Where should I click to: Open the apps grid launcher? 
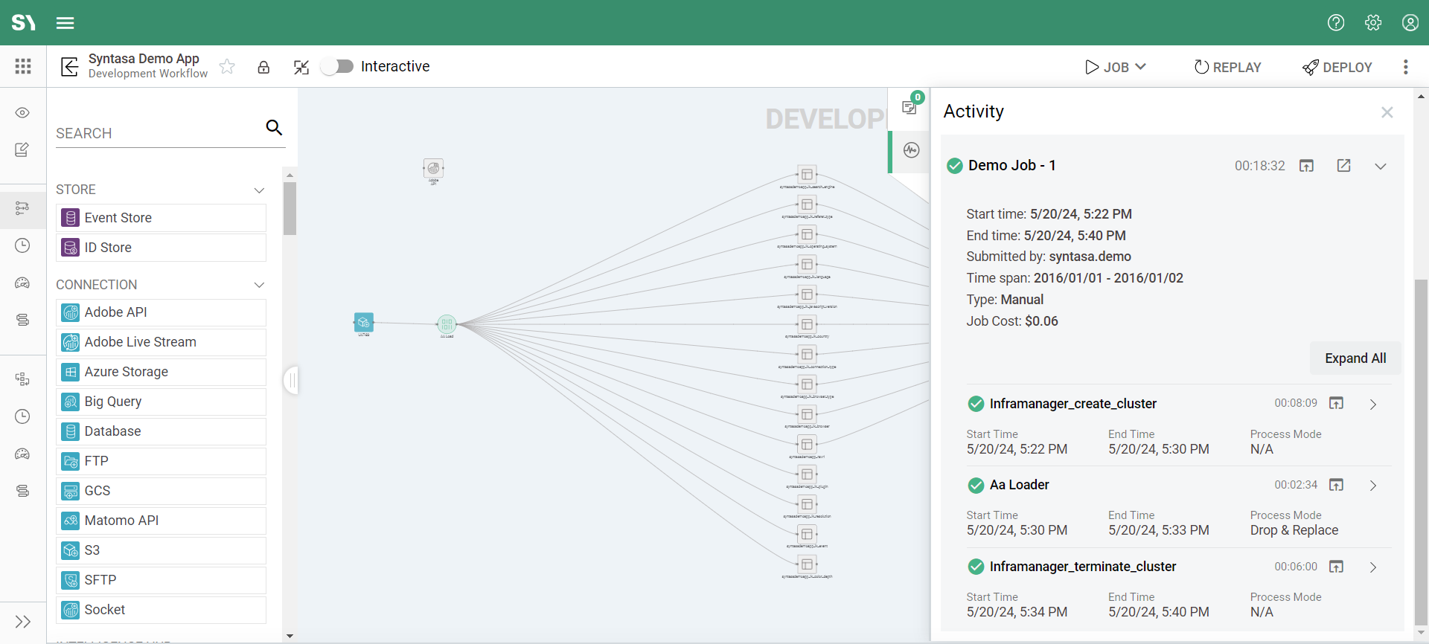pos(23,67)
